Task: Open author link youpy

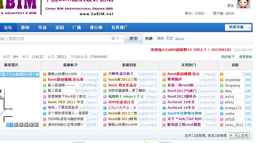Action: tap(210, 114)
